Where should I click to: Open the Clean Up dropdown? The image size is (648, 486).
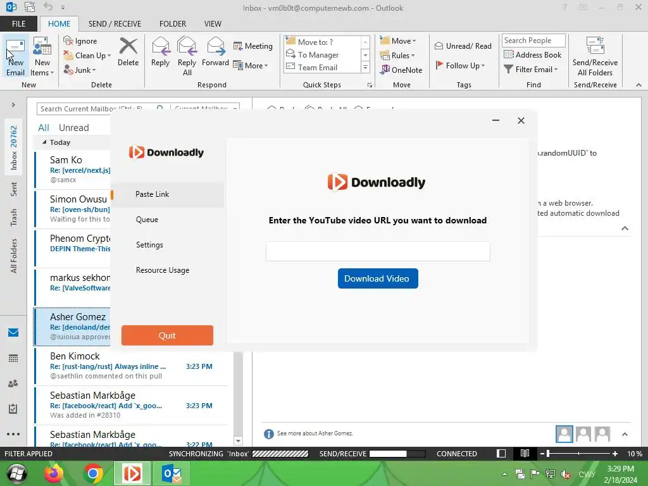[x=87, y=56]
